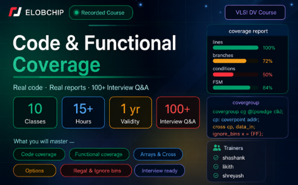Viewport: 298px width, 185px height.
Task: Click the 1 yr Validity card
Action: click(x=130, y=113)
